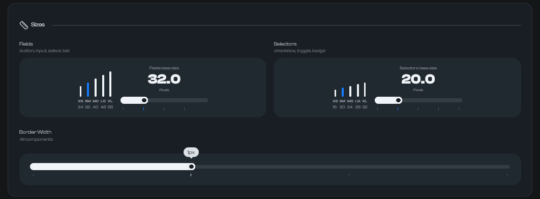Viewport: 540px width, 199px height.
Task: Click the unfilled right end of the Fields slider track
Action: coord(205,100)
